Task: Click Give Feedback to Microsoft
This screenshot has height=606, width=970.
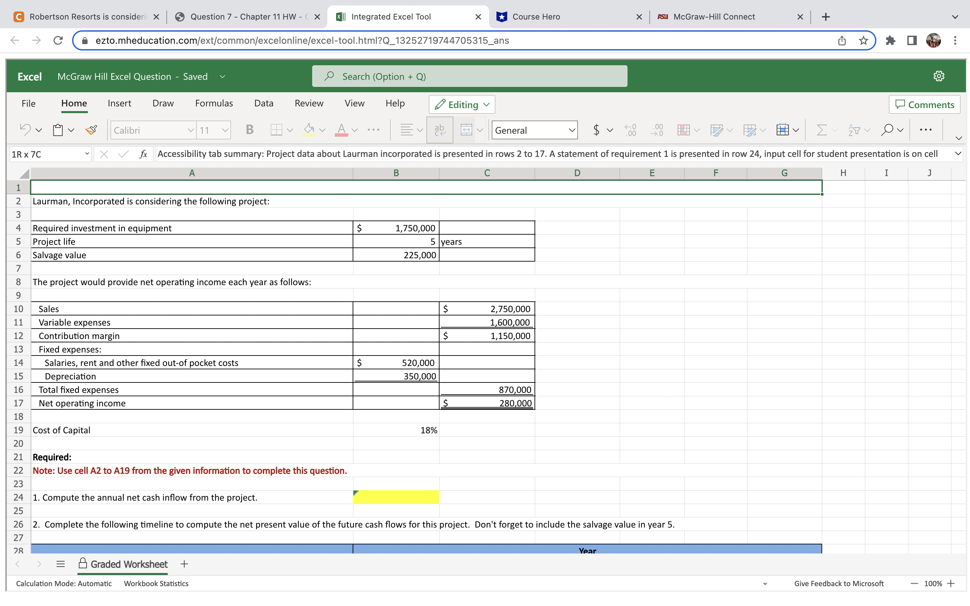Action: 839,583
